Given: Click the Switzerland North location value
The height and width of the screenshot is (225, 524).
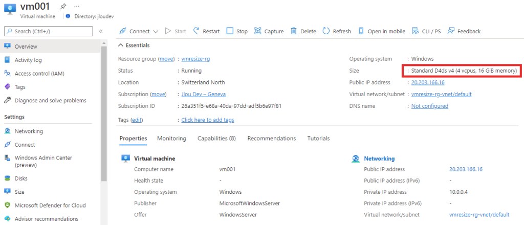Looking at the screenshot, I should 203,82.
